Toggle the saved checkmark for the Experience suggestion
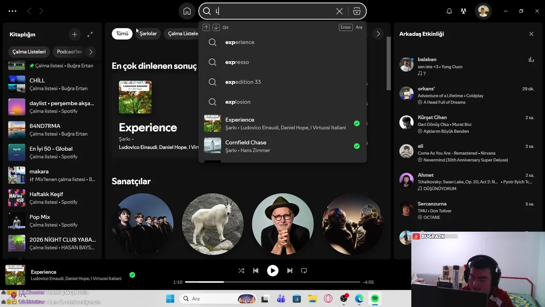545x307 pixels. pyautogui.click(x=357, y=123)
